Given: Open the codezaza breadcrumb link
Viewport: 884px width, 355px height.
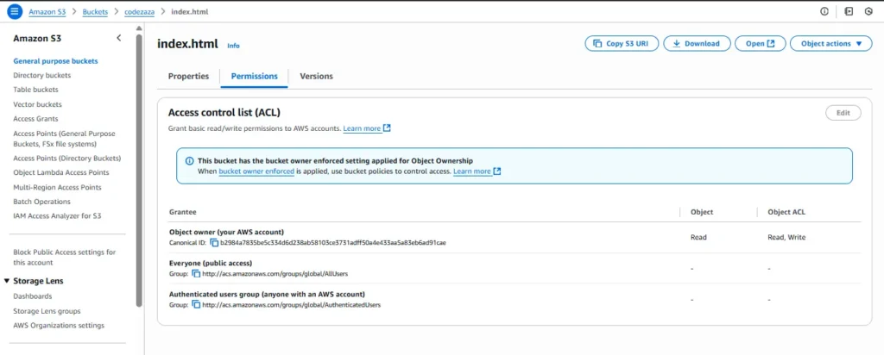Looking at the screenshot, I should pyautogui.click(x=139, y=11).
